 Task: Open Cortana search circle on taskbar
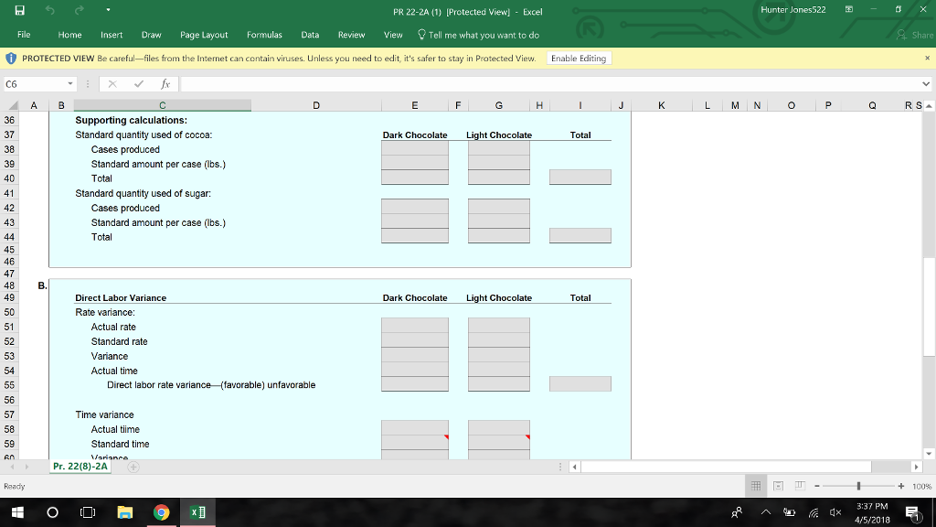(x=52, y=512)
